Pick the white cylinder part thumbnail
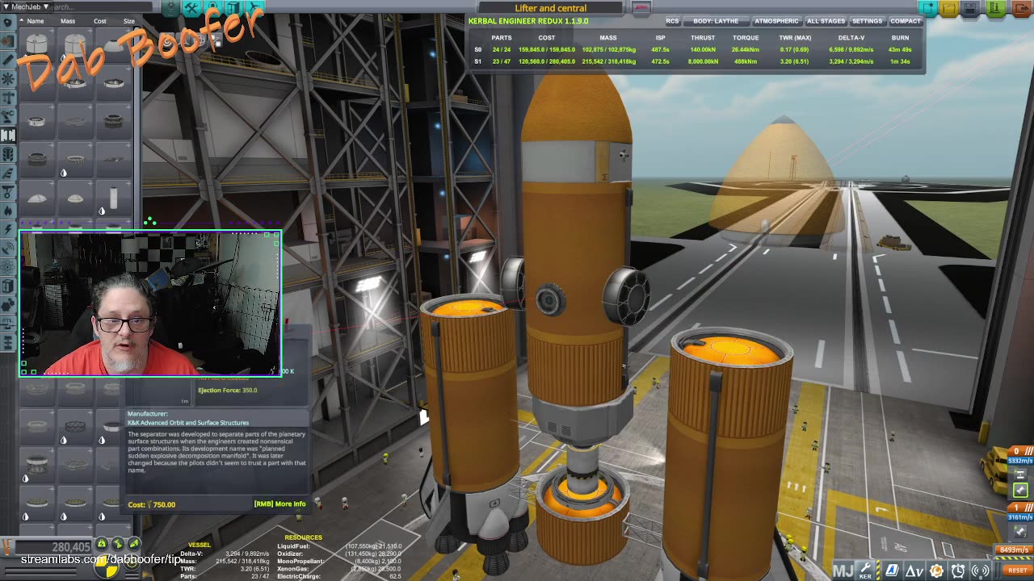Image resolution: width=1034 pixels, height=581 pixels. 114,198
